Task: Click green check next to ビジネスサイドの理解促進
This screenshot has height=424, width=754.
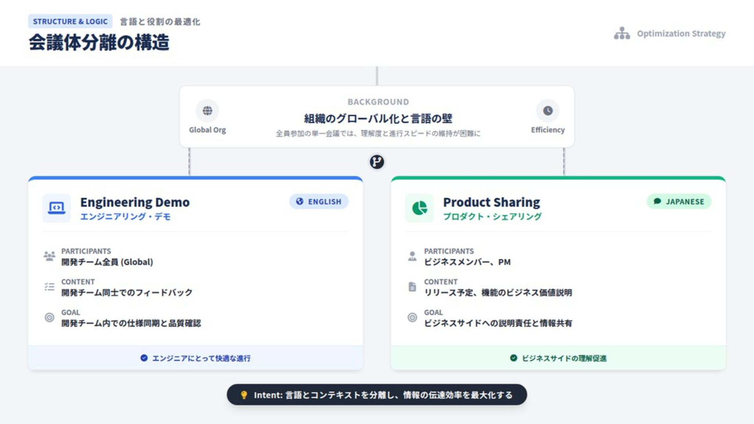Action: click(513, 358)
